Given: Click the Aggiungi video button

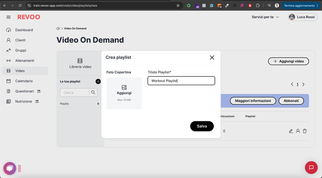Looking at the screenshot, I should click(288, 61).
